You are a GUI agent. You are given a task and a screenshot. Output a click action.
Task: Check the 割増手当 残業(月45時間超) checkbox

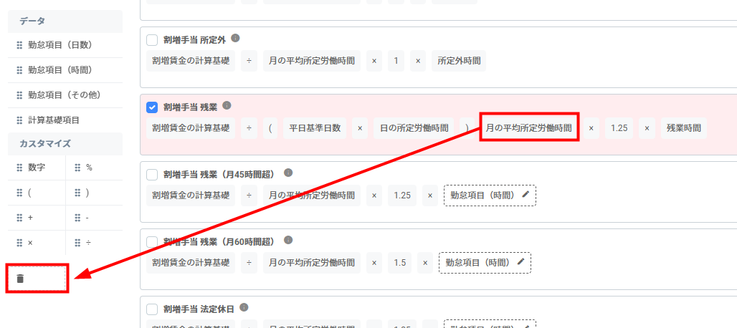pos(152,175)
